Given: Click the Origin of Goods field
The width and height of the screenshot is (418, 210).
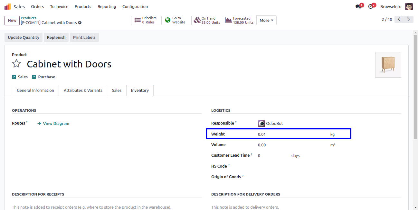Looking at the screenshot, I should click(x=329, y=177).
